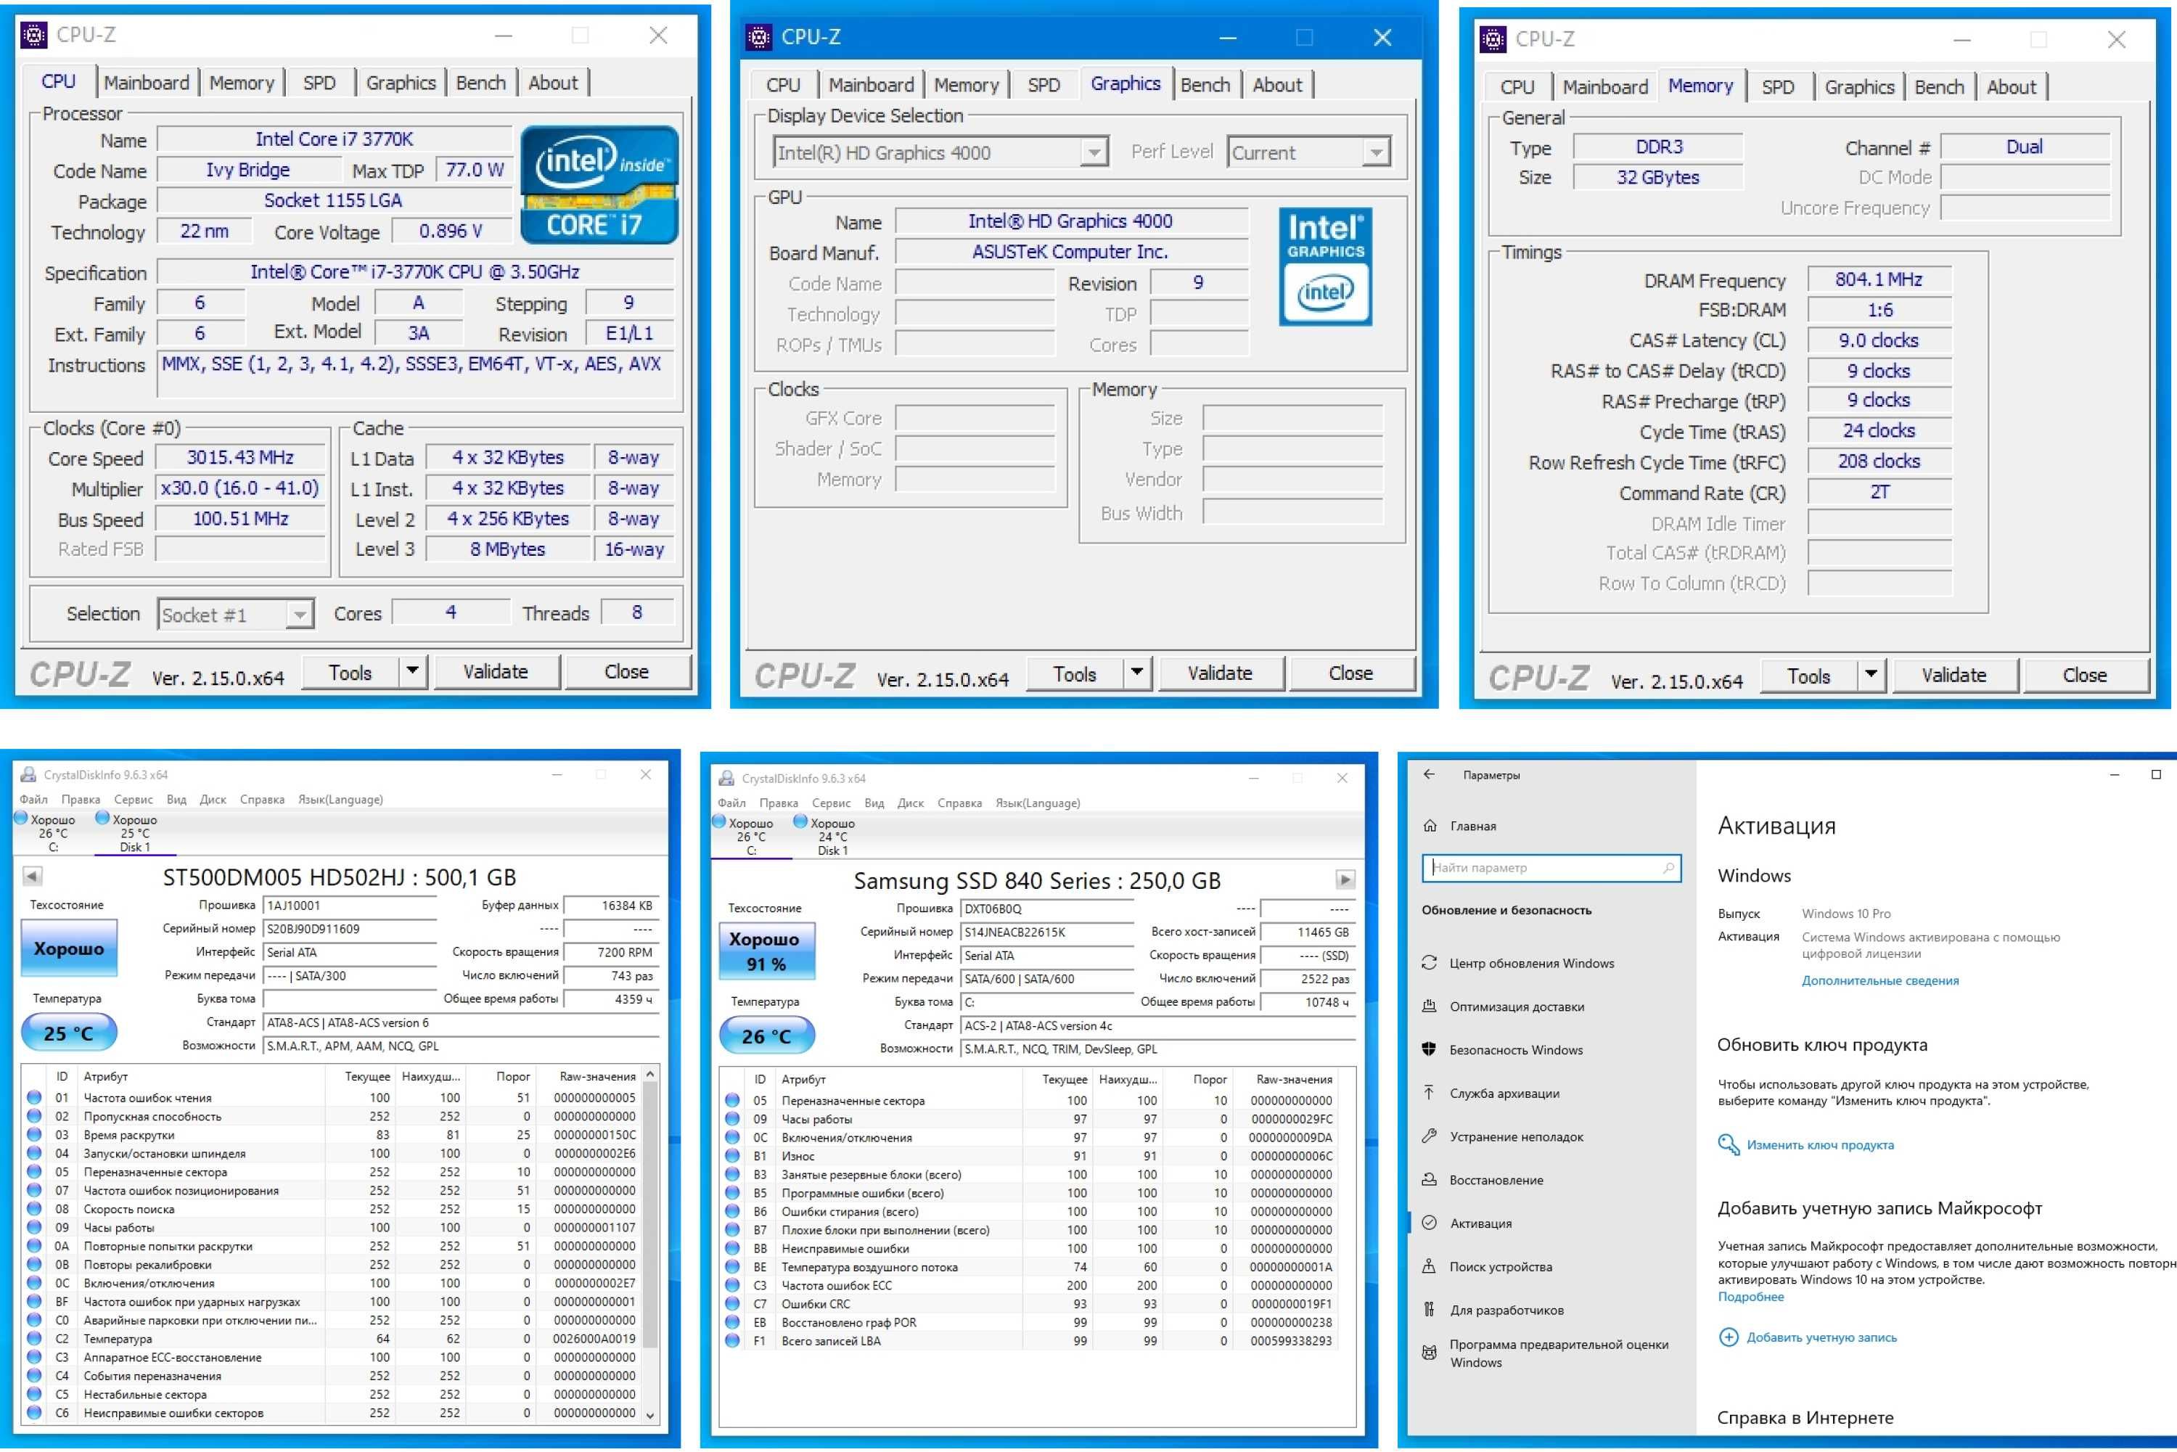Open the Intel(R) HD Graphics 4000 device dropdown
Viewport: 2177px width, 1452px height.
1094,153
